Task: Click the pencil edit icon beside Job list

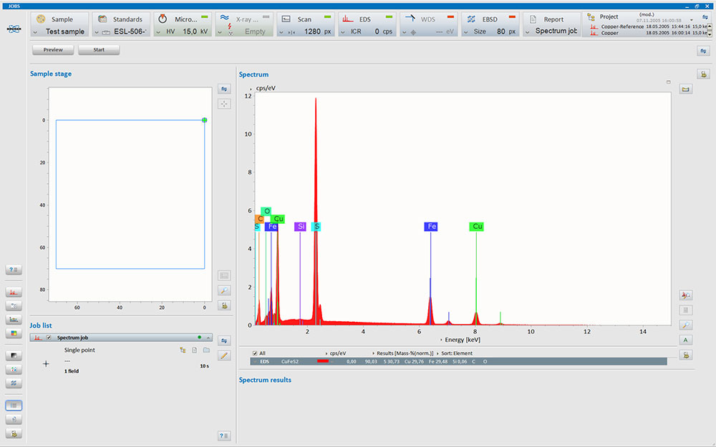Action: click(x=224, y=355)
